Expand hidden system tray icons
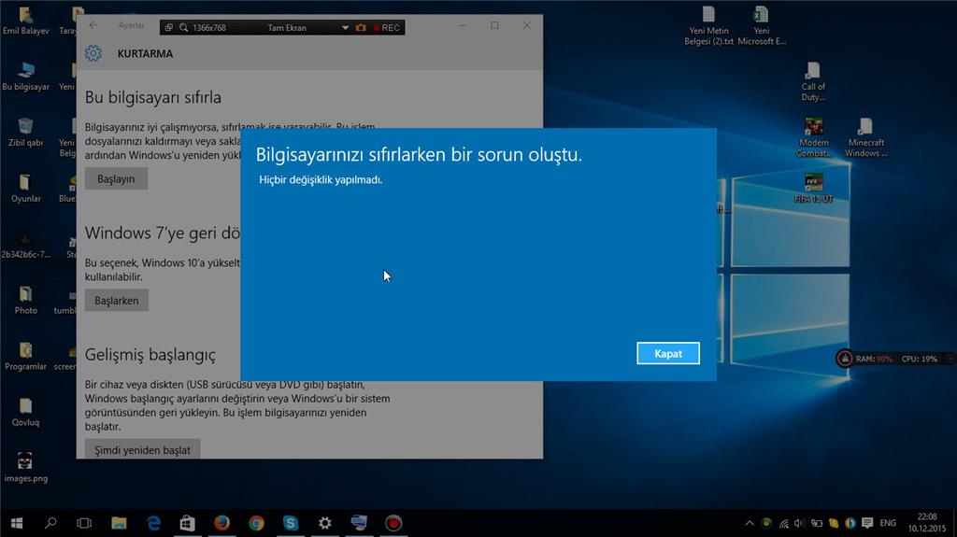 [x=750, y=523]
